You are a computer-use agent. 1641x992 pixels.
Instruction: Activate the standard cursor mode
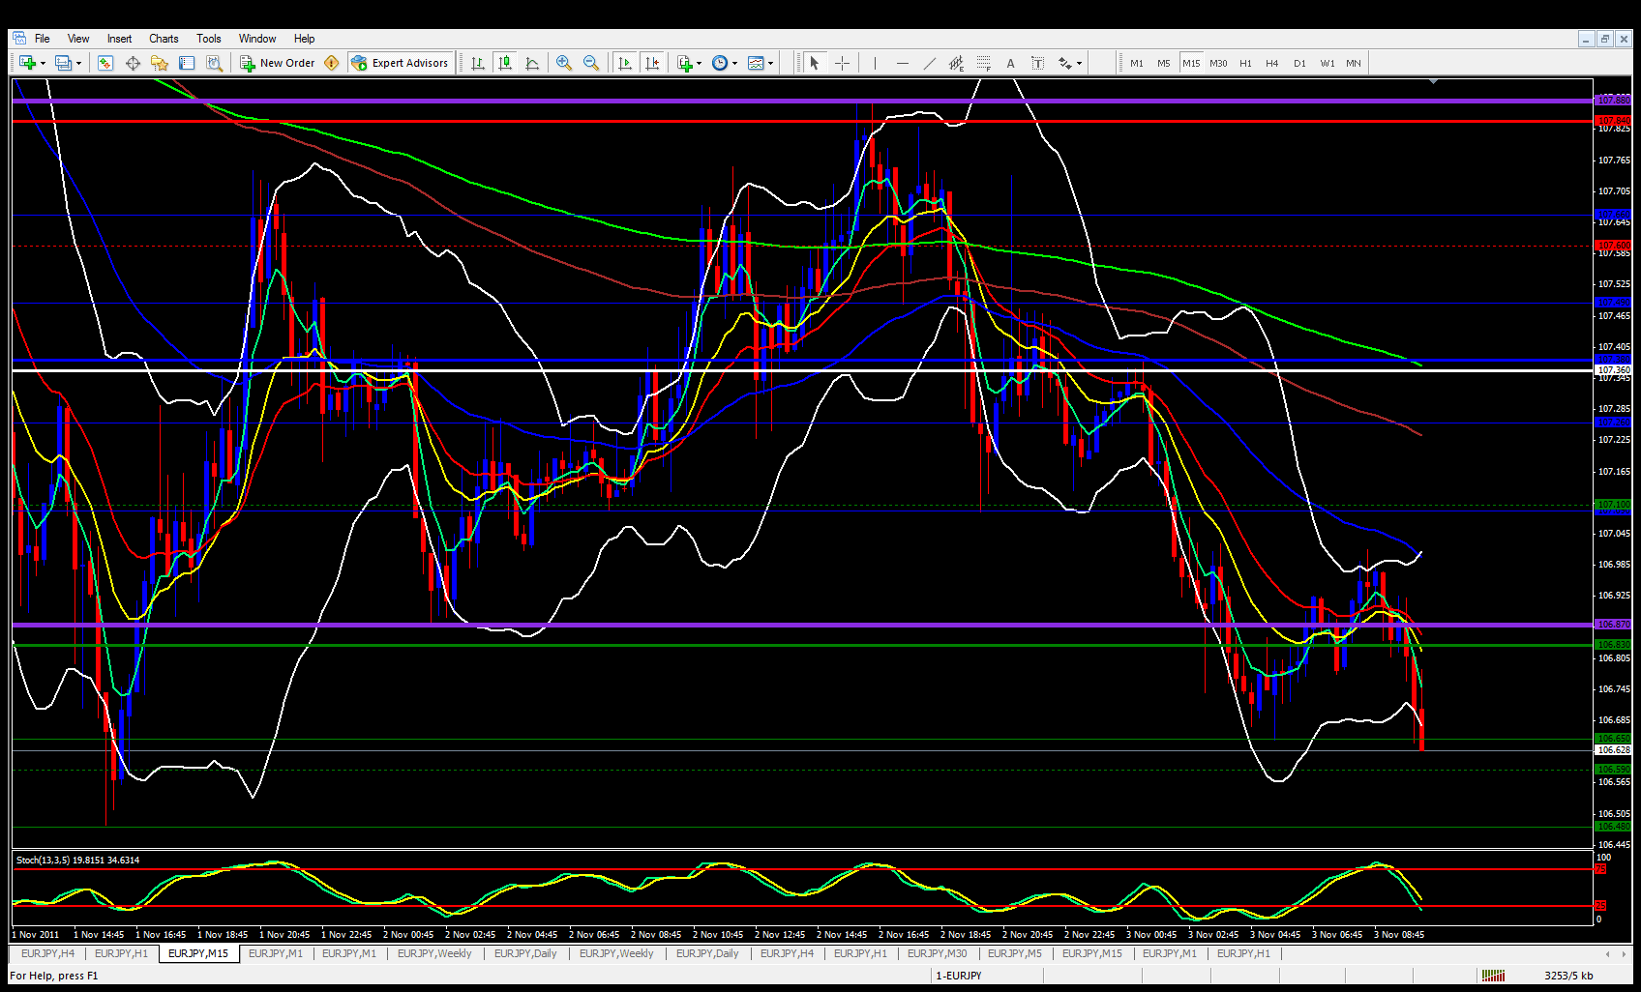pos(814,63)
